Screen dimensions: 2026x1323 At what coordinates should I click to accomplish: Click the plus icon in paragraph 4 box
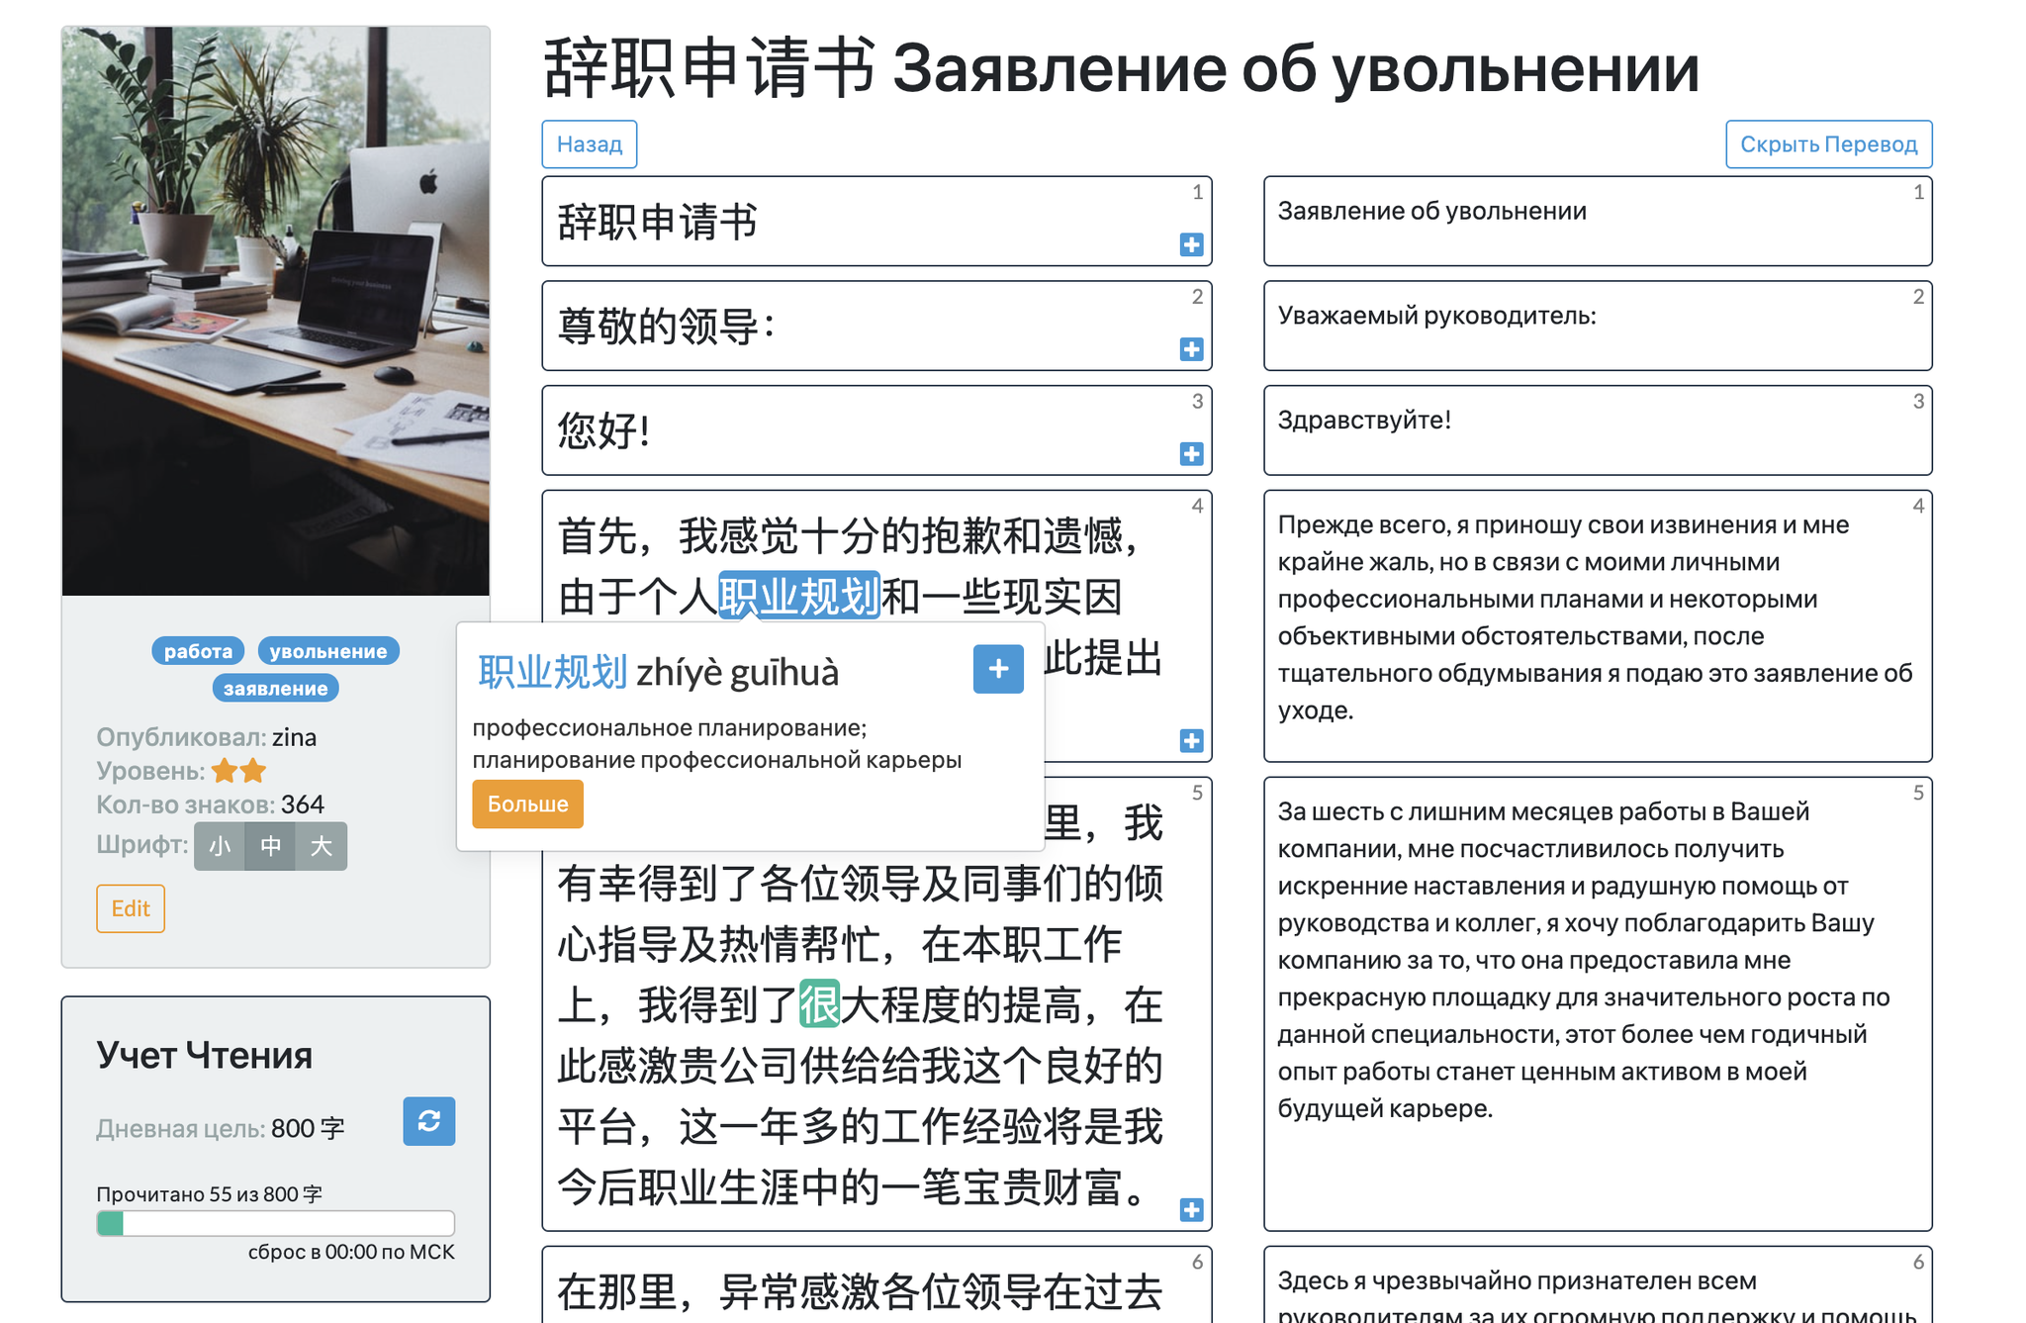click(x=1191, y=741)
